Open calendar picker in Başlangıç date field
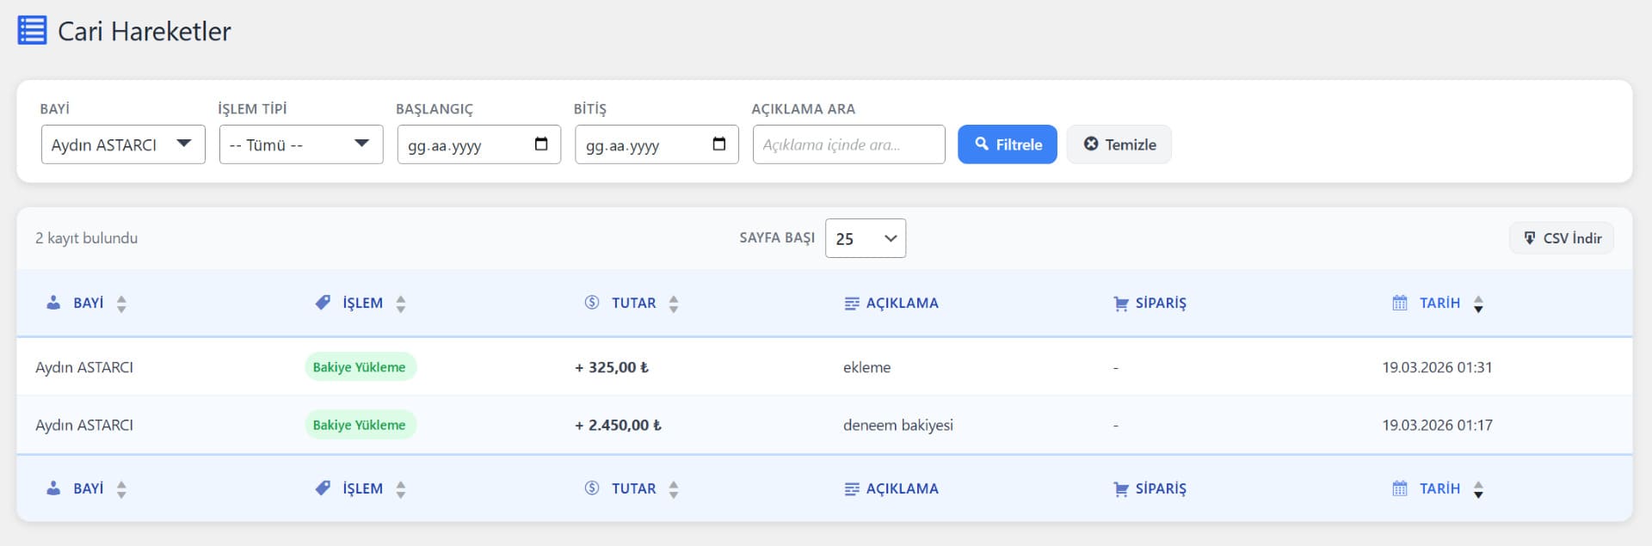 (541, 144)
